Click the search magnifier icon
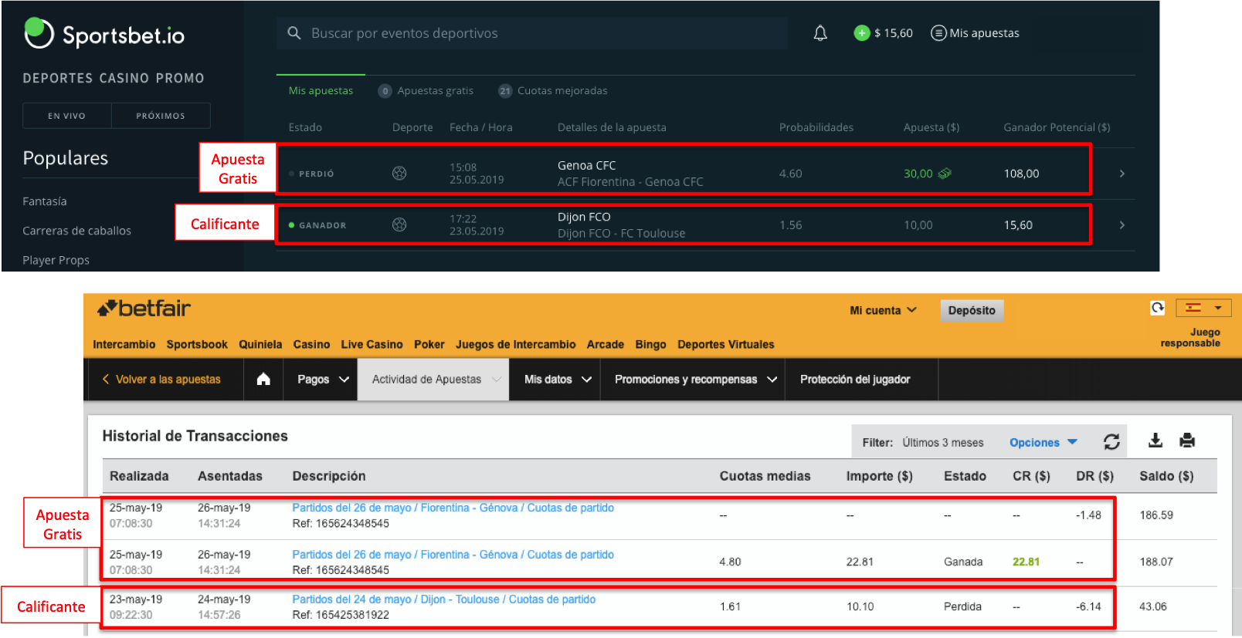Viewport: 1242px width, 638px height. tap(294, 33)
